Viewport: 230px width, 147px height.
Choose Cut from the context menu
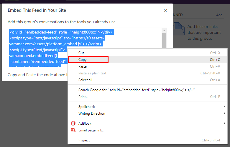click(147, 53)
